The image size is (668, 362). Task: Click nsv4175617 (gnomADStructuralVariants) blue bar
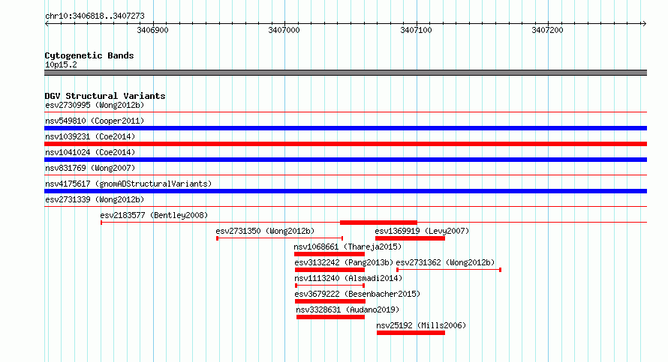(345, 191)
